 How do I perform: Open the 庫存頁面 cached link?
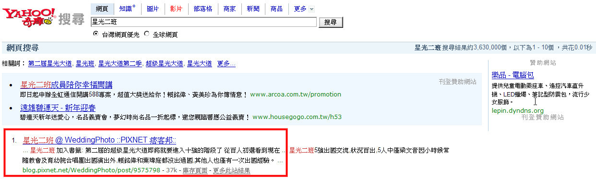pyautogui.click(x=196, y=170)
